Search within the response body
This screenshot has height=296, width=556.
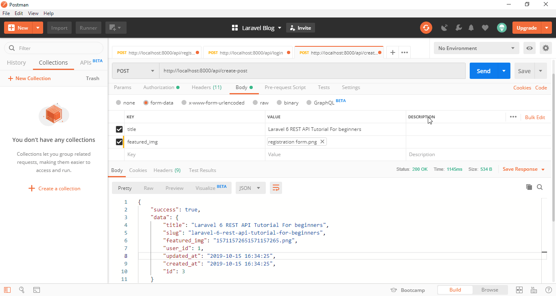pyautogui.click(x=540, y=187)
